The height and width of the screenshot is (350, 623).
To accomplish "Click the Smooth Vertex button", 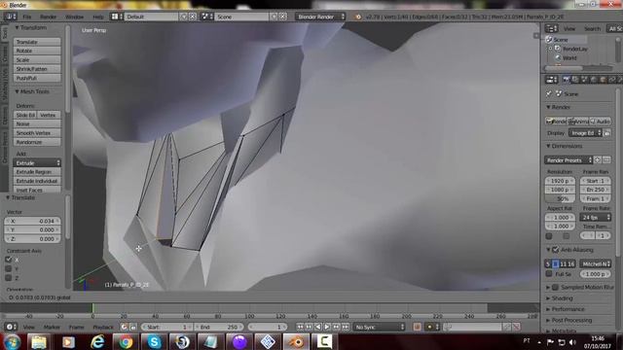I will click(x=37, y=133).
